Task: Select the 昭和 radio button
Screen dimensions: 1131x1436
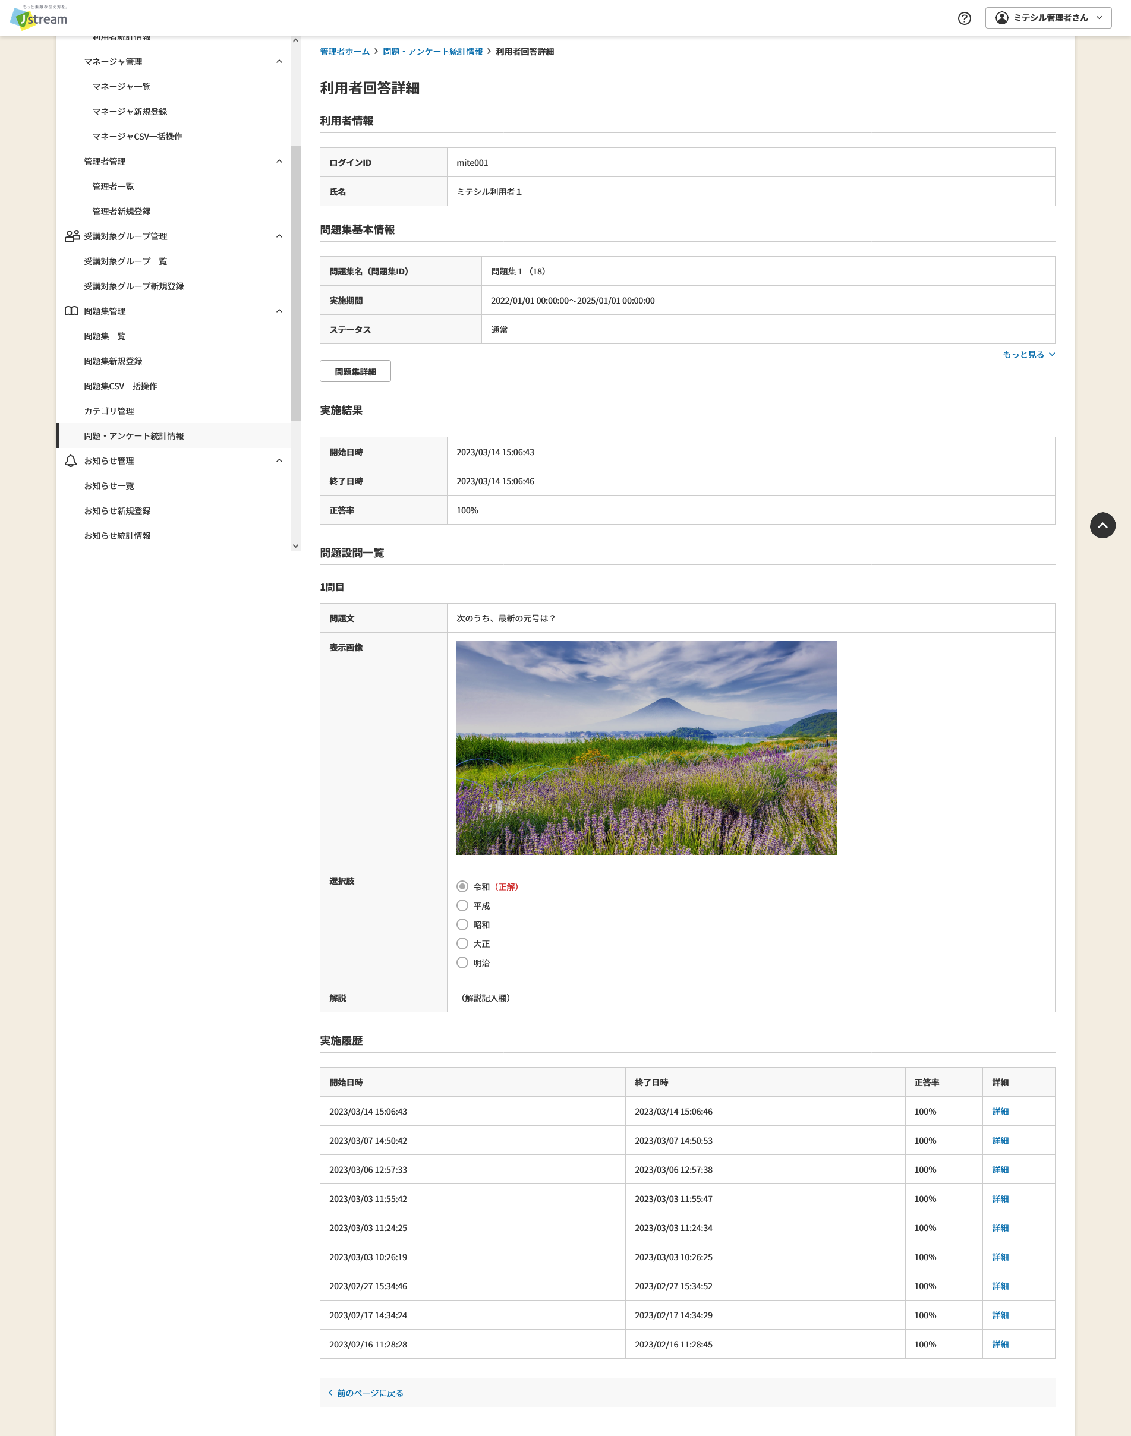Action: point(462,925)
